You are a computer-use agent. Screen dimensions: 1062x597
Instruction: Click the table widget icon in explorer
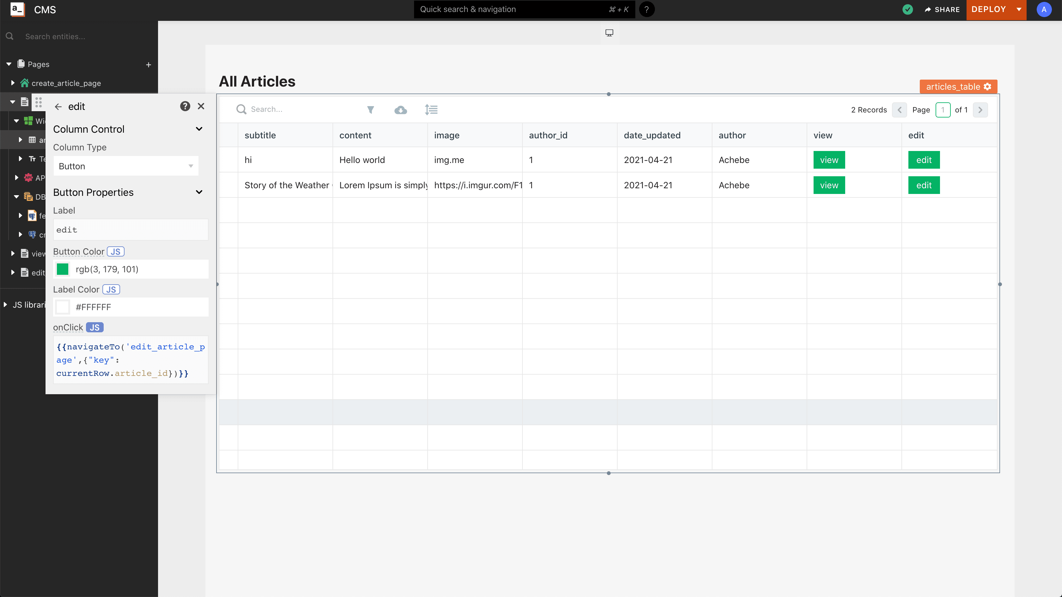[x=32, y=140]
